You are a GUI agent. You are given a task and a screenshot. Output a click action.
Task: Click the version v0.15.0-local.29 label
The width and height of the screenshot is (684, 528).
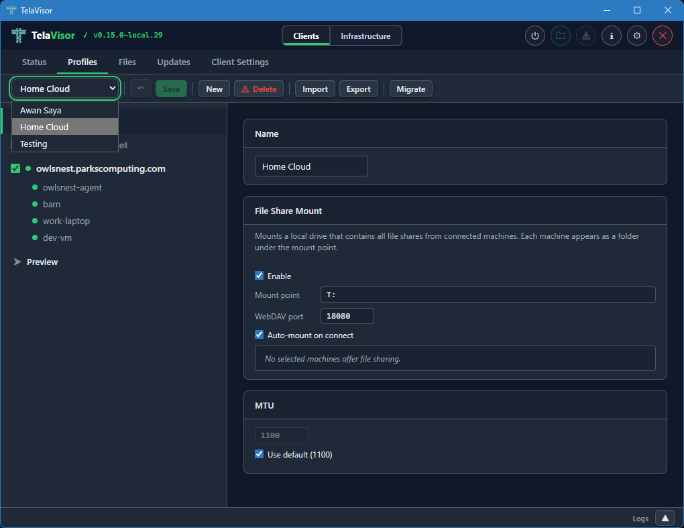128,36
